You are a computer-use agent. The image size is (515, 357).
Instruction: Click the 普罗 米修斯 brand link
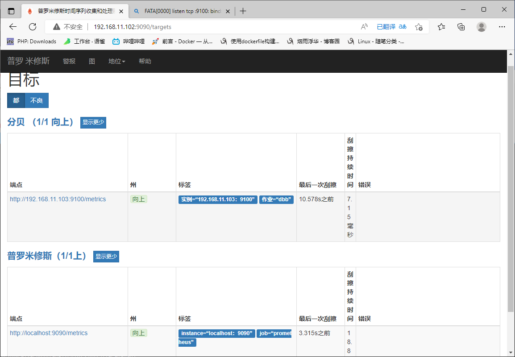coord(29,61)
